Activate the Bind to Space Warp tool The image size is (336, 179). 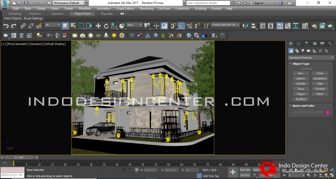[x=39, y=26]
